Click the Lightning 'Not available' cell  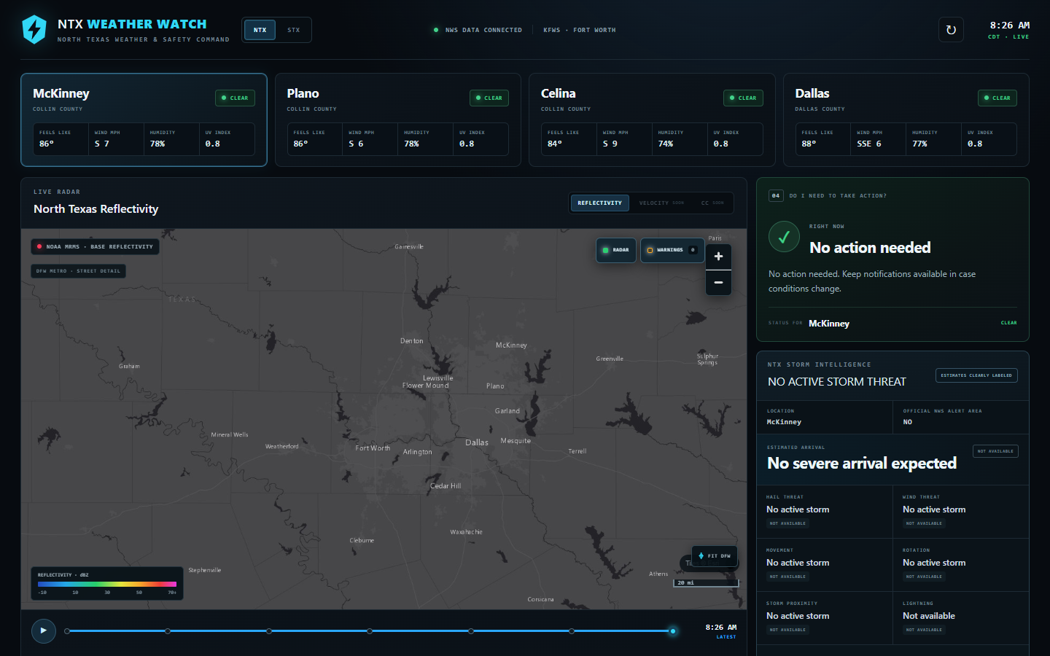point(961,618)
